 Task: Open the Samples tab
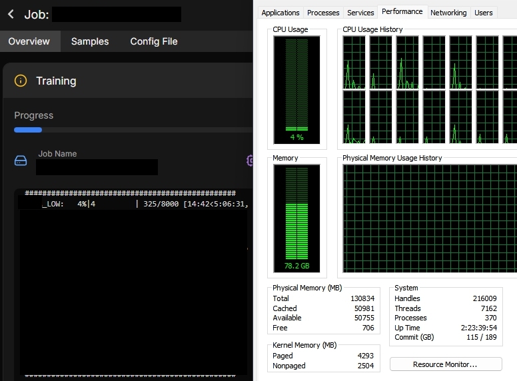(90, 41)
